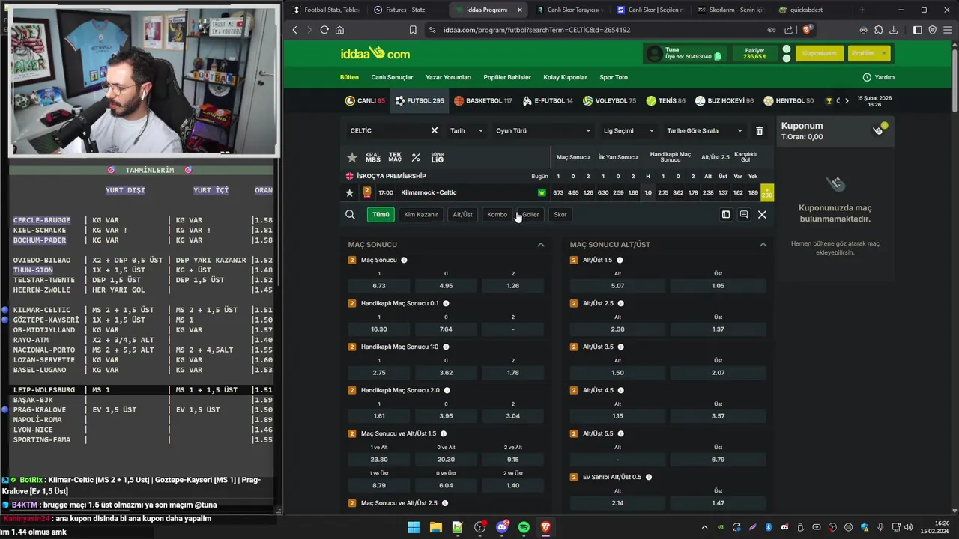Open the statistics columns icon
The width and height of the screenshot is (959, 539).
point(726,215)
